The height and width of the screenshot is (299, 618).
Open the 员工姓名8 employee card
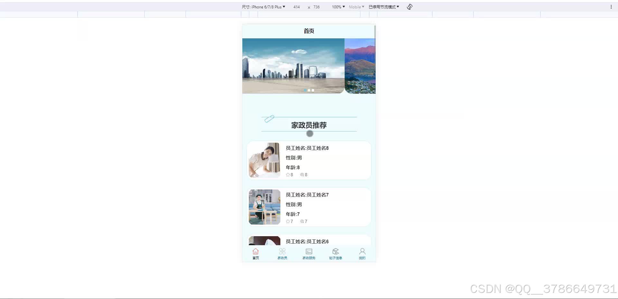tap(309, 160)
